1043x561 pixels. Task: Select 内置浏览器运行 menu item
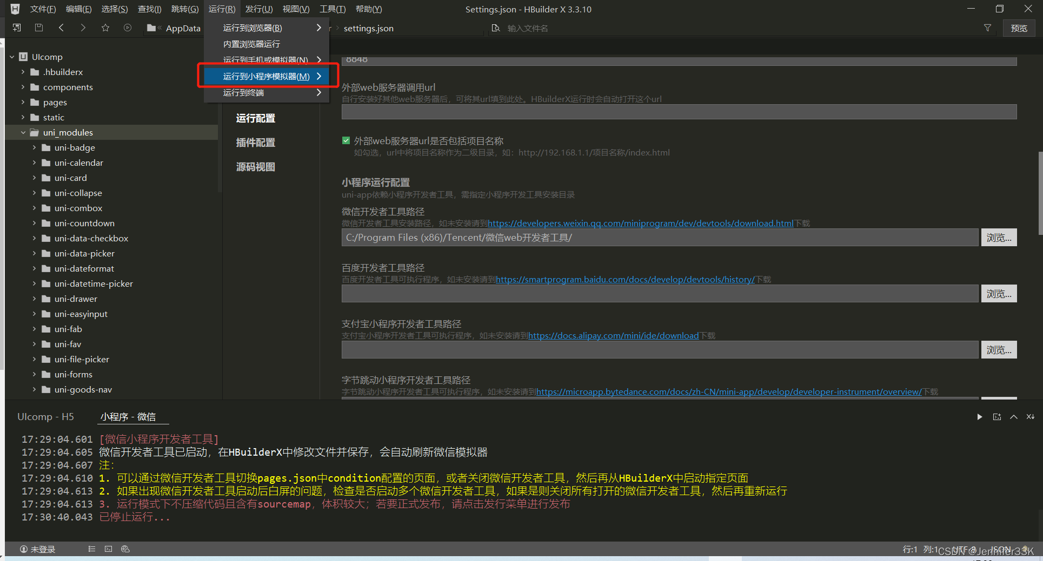267,44
